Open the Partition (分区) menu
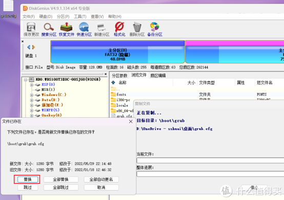Screen dimensions: 284x200 click(x=63, y=16)
